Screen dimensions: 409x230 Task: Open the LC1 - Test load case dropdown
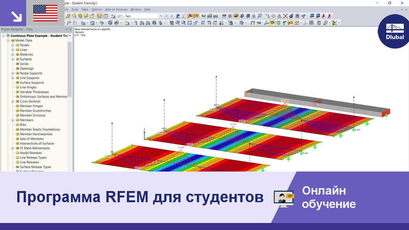click(160, 16)
